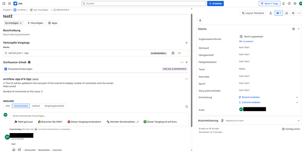Click the Suchen search field
The height and width of the screenshot is (158, 302).
tap(144, 4)
